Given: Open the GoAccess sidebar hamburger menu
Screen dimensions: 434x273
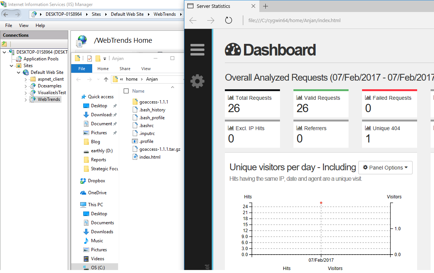Looking at the screenshot, I should 198,49.
